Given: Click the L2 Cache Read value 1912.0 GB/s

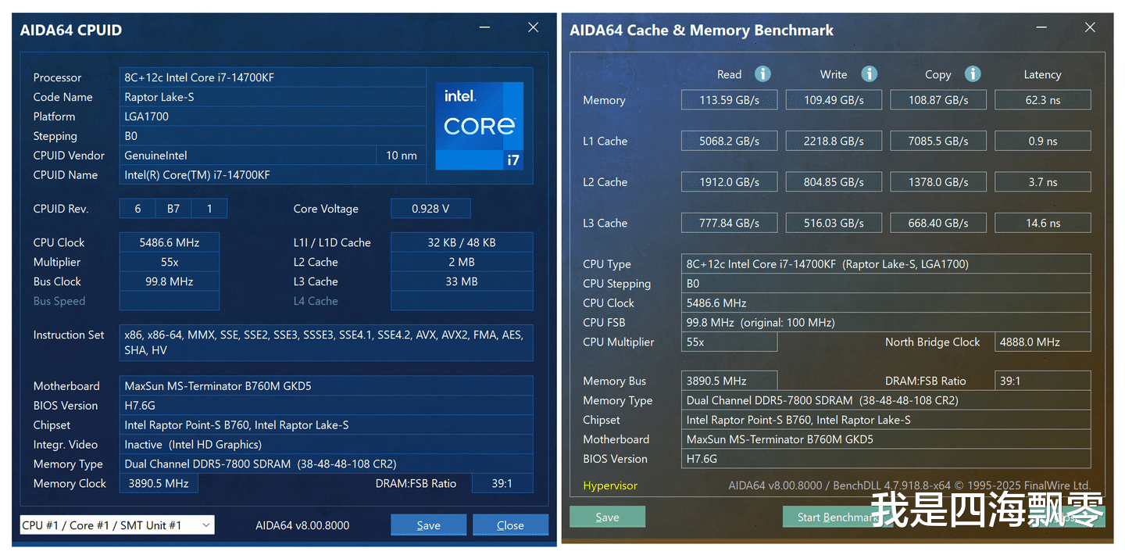Looking at the screenshot, I should click(730, 182).
